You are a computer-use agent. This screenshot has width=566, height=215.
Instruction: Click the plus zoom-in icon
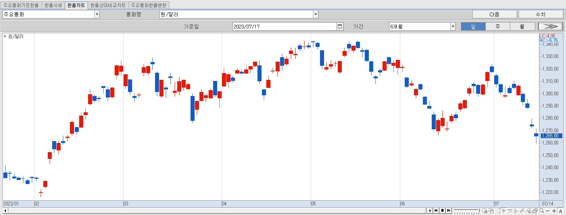[x=554, y=211]
